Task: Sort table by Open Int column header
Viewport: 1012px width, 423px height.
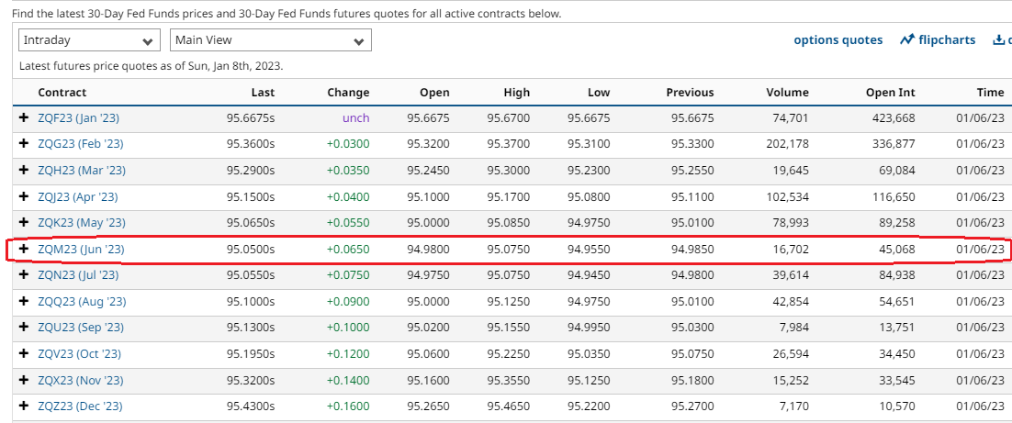Action: pyautogui.click(x=890, y=92)
